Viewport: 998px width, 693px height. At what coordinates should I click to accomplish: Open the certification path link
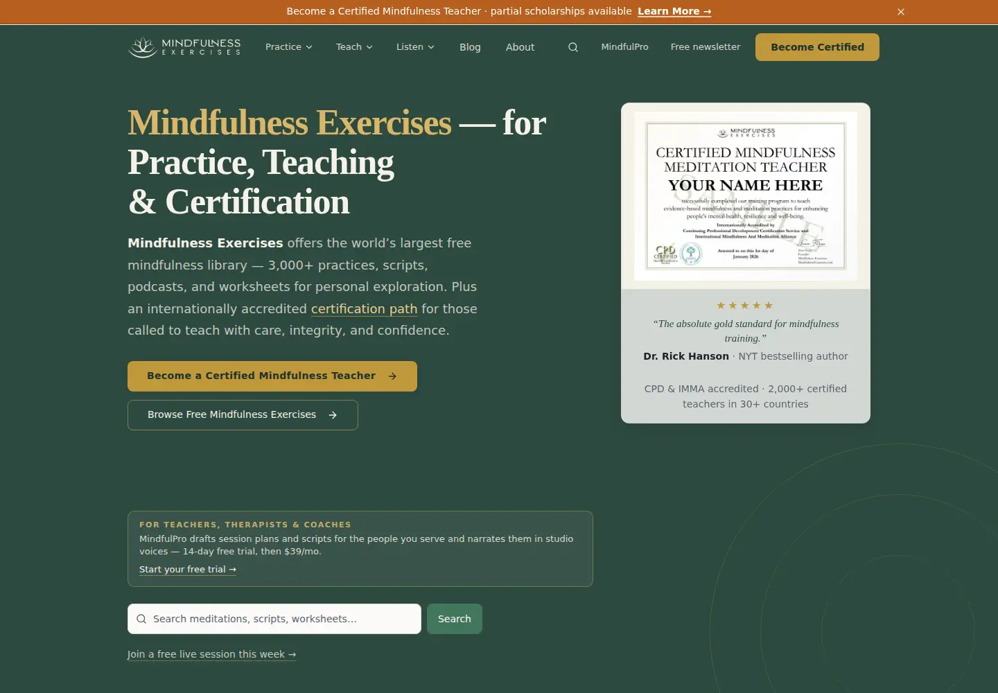click(364, 309)
